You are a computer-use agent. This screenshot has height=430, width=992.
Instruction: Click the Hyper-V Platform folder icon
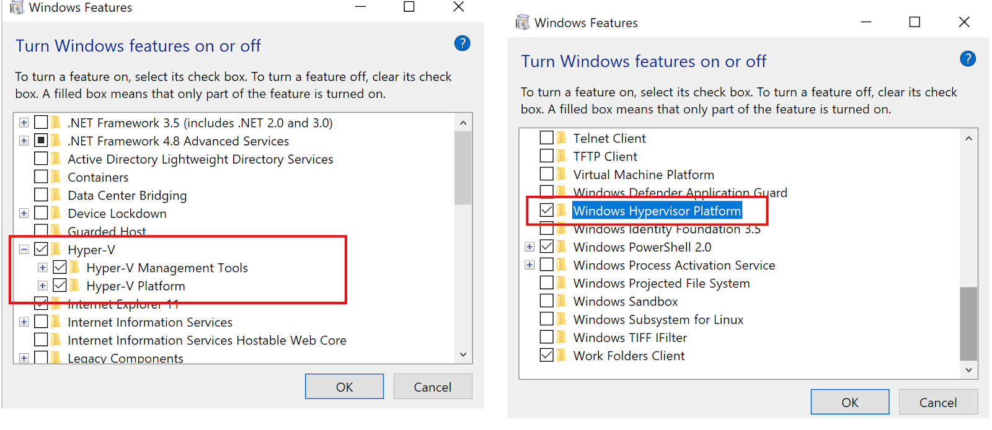[x=75, y=286]
